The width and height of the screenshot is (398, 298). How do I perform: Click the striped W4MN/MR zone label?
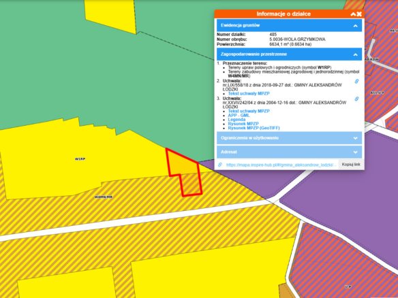pos(104,197)
